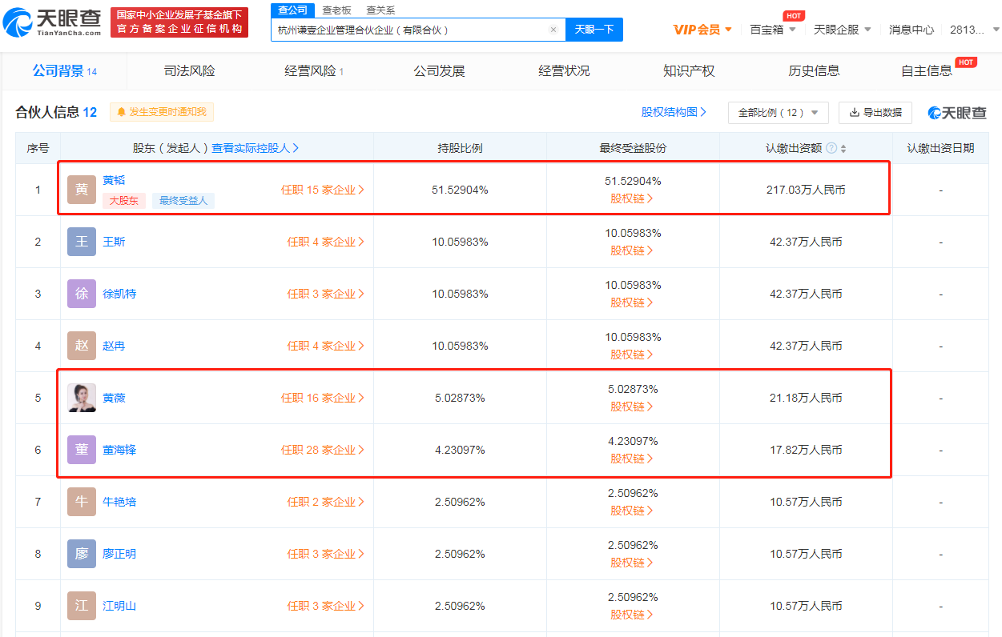Open the TianYanCha logo homepage
Viewport: 1002px width, 637px height.
[51, 22]
